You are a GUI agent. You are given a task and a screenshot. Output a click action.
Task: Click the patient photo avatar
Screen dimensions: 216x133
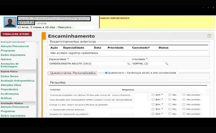tap(10, 22)
